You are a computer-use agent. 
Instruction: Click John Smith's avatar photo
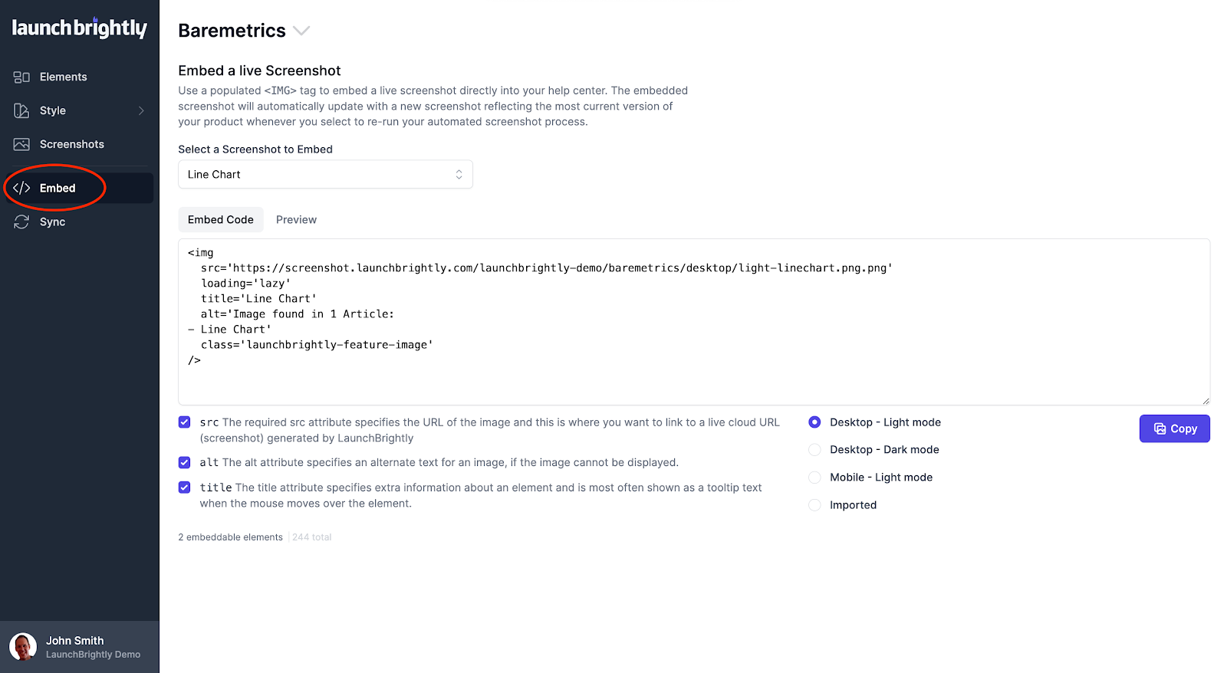[22, 646]
